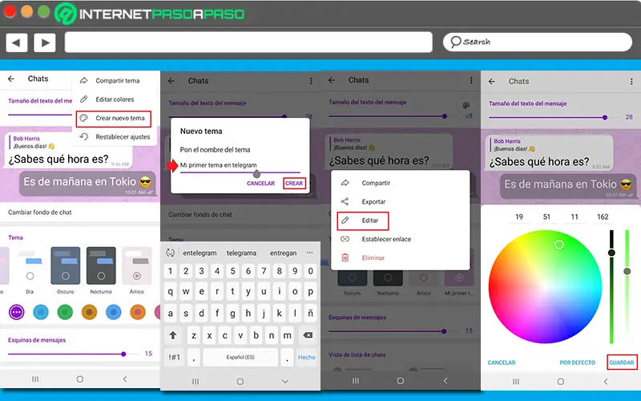Pick the orange accent color circle
641x401 pixels.
pyautogui.click(x=138, y=312)
